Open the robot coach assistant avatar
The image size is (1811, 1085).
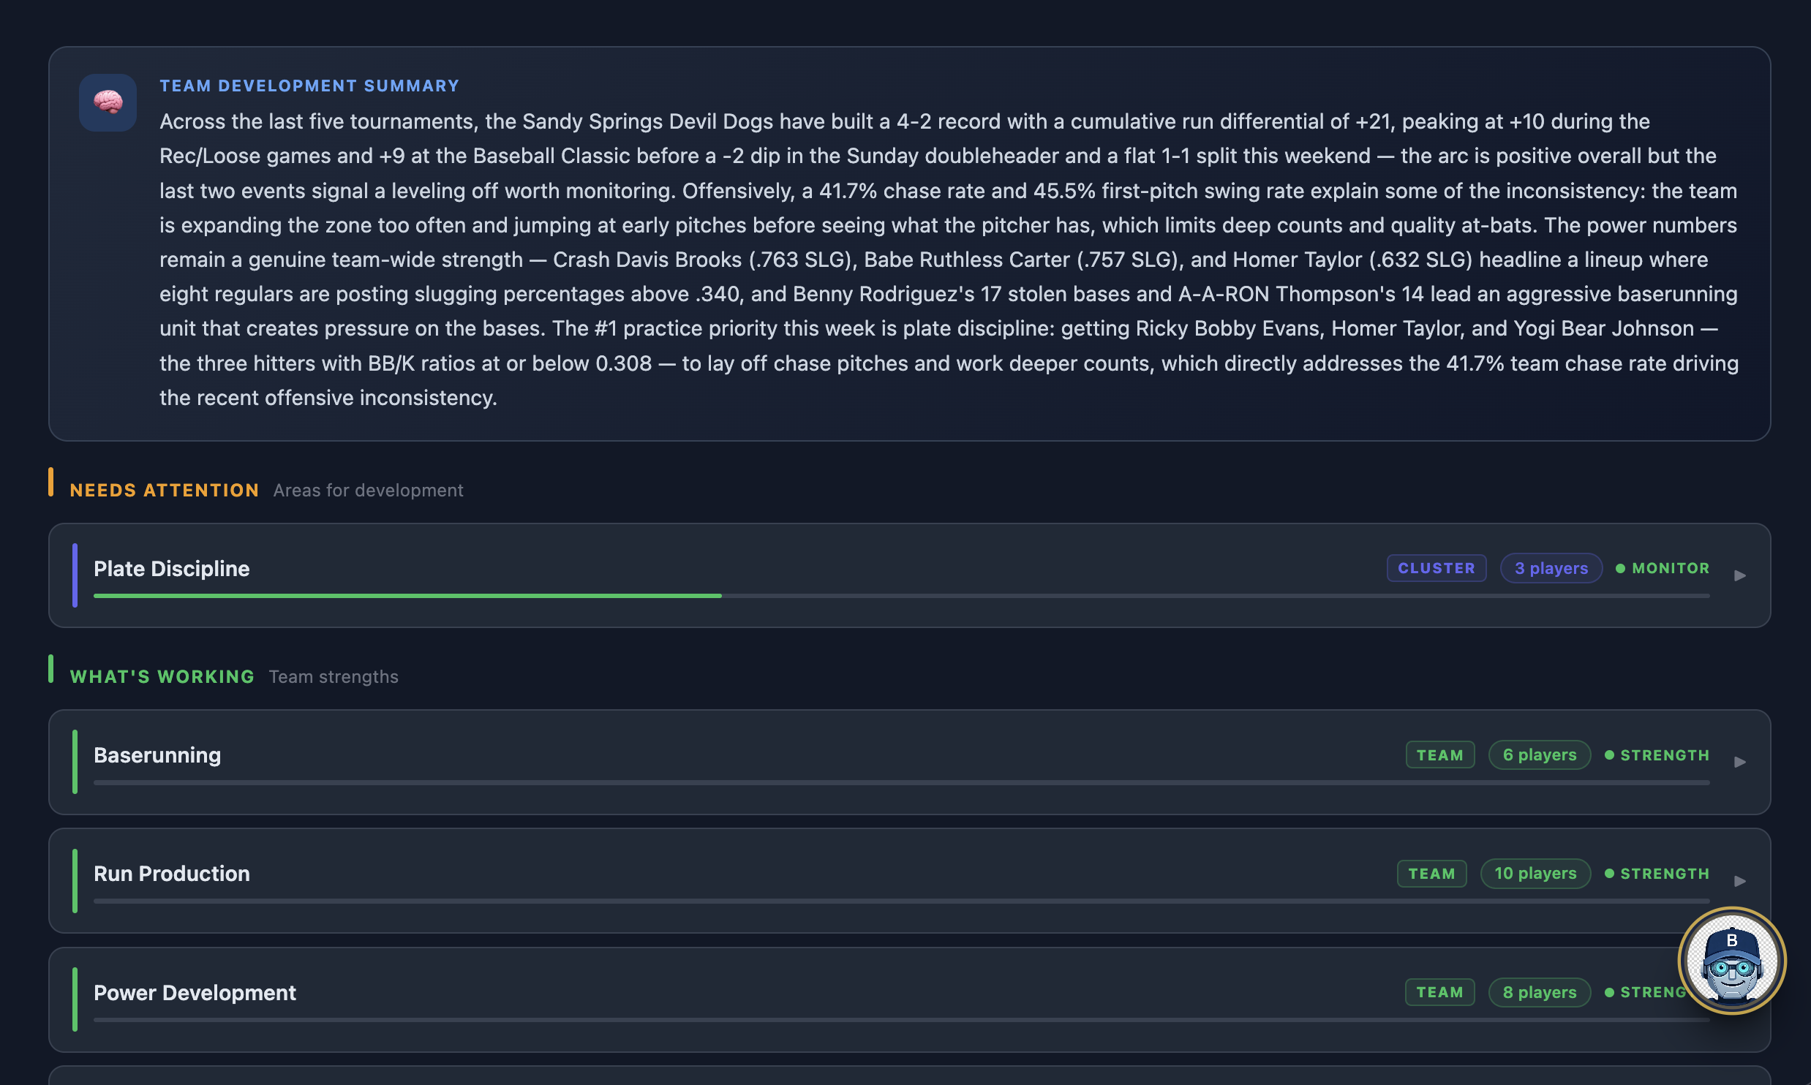(x=1731, y=960)
